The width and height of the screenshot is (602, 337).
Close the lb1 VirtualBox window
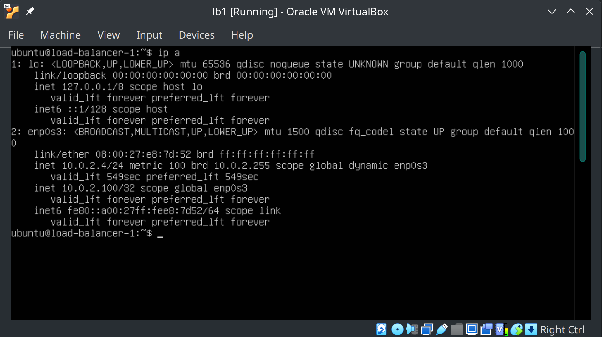point(589,12)
